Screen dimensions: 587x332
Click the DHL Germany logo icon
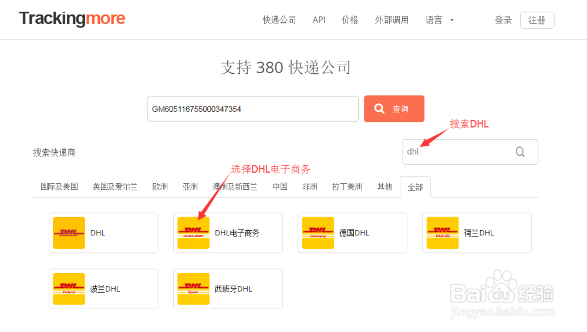click(x=318, y=232)
